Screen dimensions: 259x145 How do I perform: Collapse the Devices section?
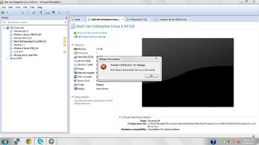coord(72,45)
